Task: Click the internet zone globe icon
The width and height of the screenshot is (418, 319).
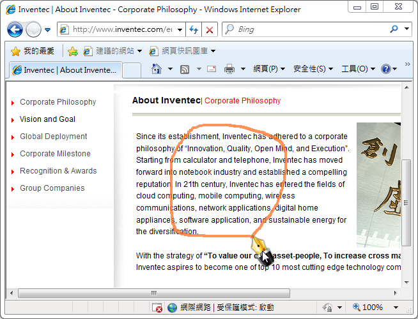Action: (172, 308)
